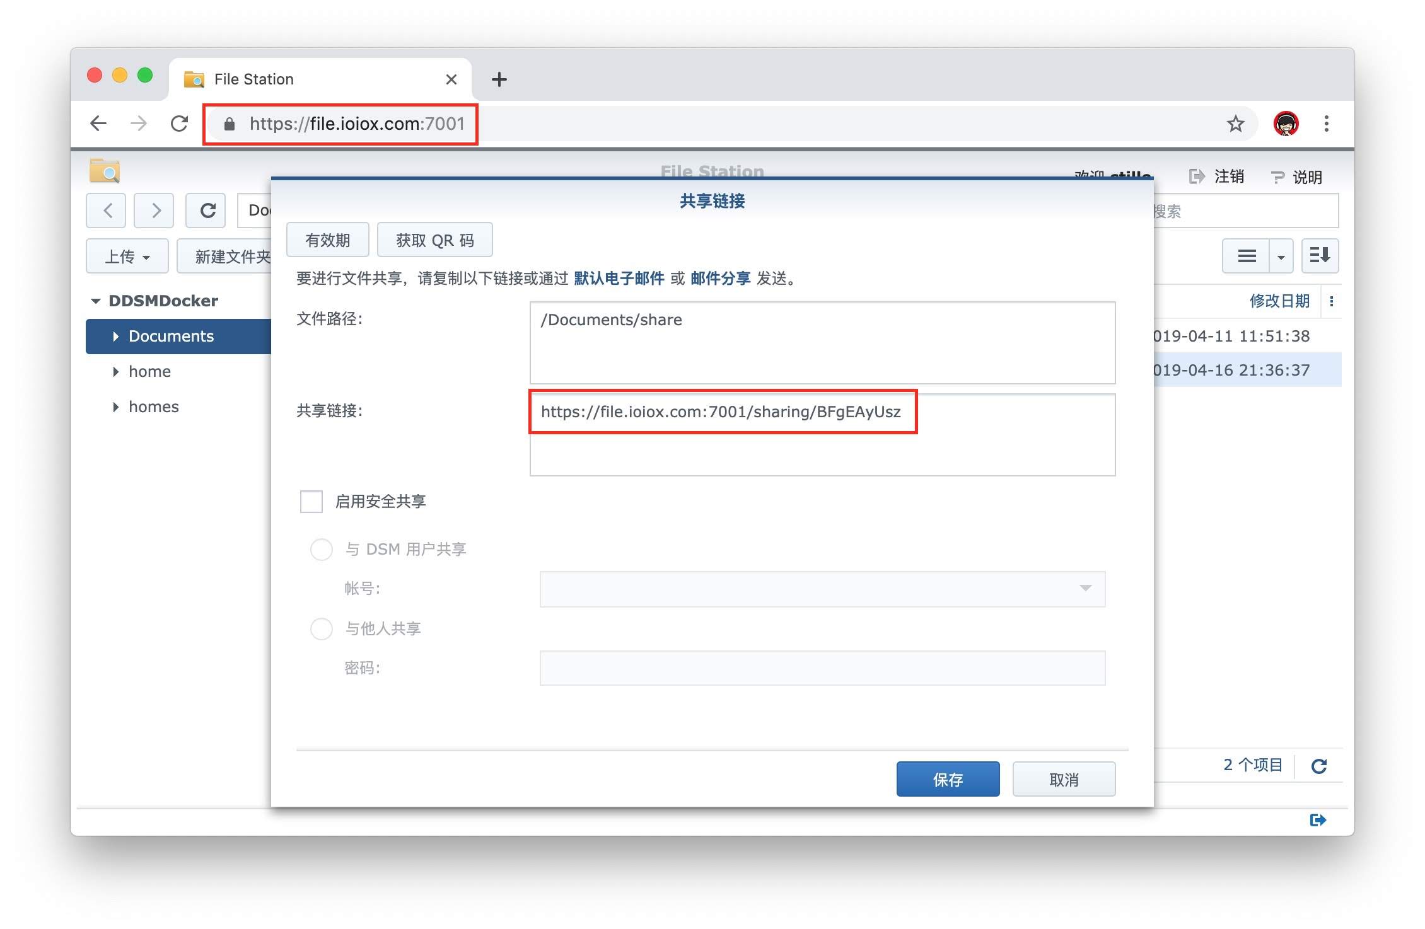
Task: Click the list view icon
Action: tap(1247, 256)
